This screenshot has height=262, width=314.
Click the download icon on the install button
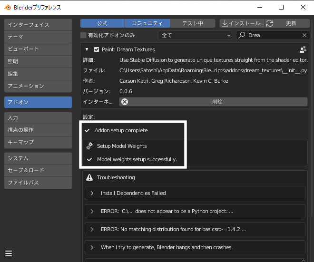tap(225, 23)
